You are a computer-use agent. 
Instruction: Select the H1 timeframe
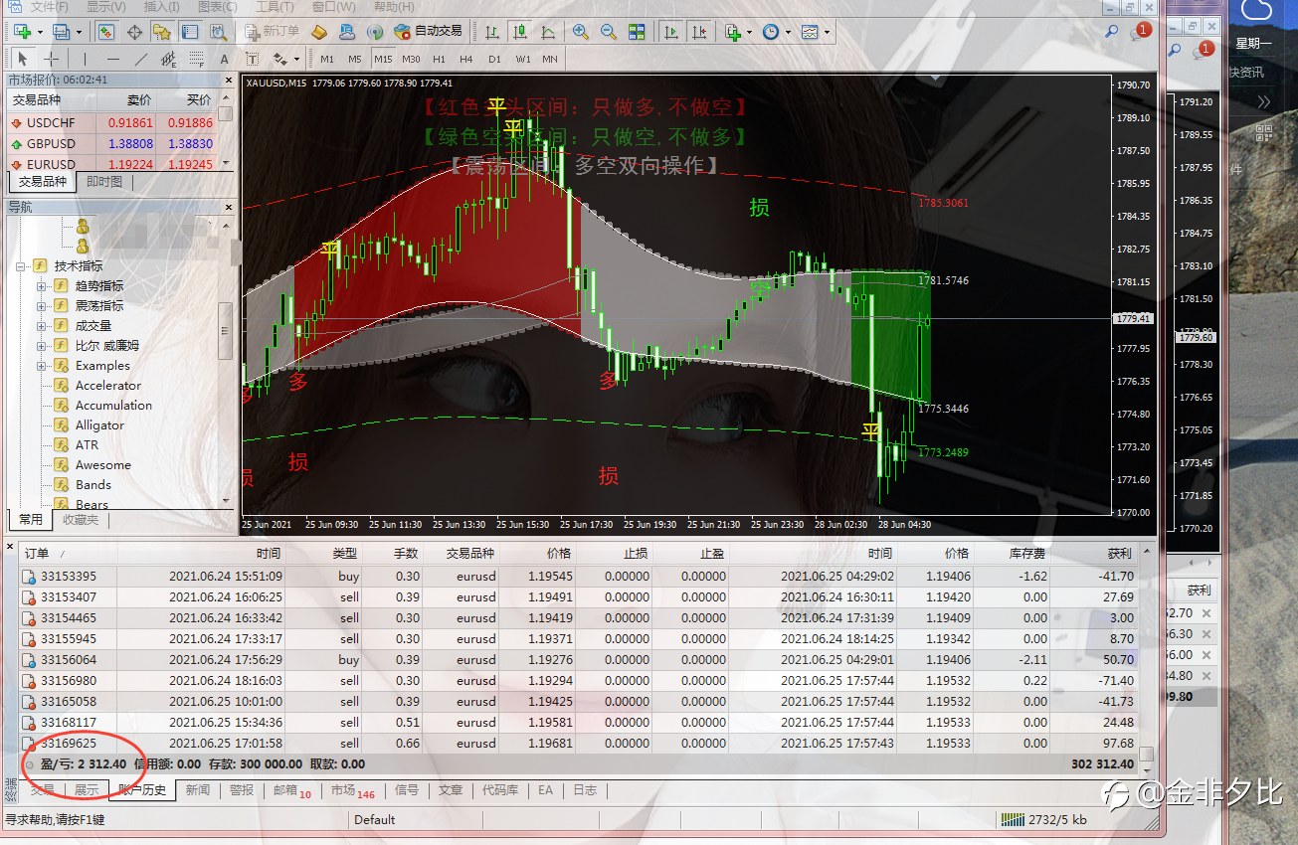(x=439, y=59)
